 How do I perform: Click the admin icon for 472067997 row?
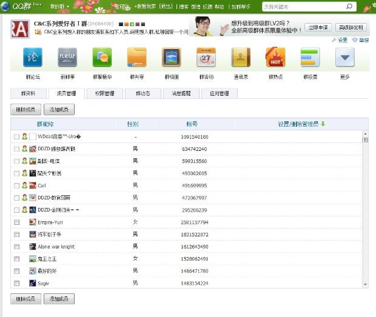[24, 198]
